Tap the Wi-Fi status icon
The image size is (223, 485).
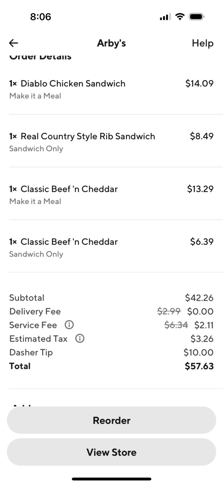[180, 17]
